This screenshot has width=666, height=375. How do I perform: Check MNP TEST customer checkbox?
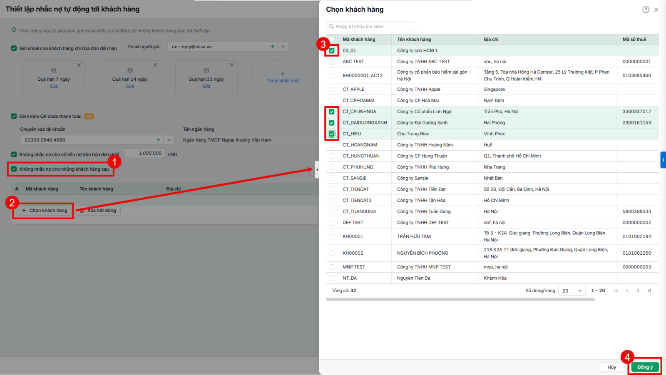332,267
